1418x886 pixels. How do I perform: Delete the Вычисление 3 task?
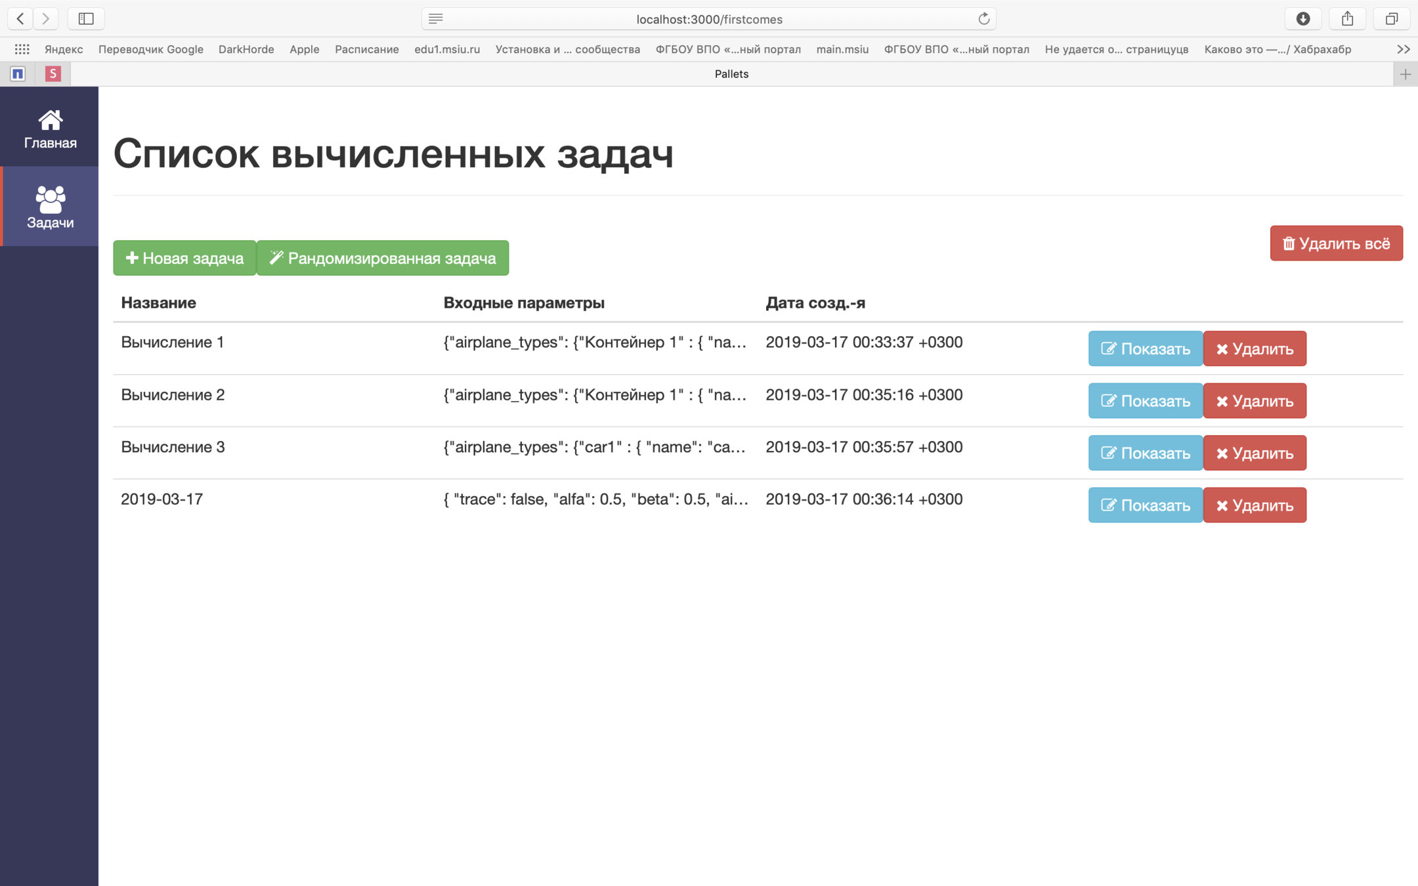[1254, 453]
